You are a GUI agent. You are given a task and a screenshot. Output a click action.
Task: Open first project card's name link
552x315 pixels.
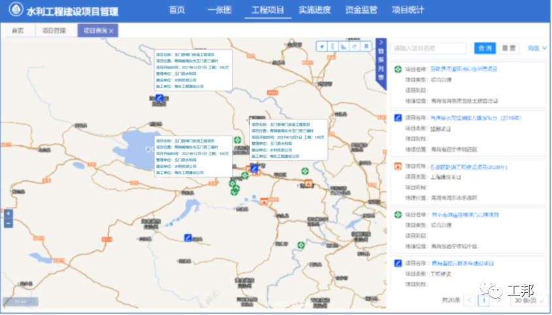(x=464, y=69)
